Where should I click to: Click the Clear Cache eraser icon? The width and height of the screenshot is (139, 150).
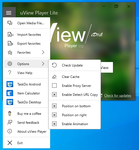coord(54,77)
